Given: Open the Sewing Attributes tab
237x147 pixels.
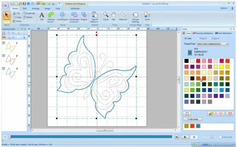Looking at the screenshot, I should [x=203, y=33].
